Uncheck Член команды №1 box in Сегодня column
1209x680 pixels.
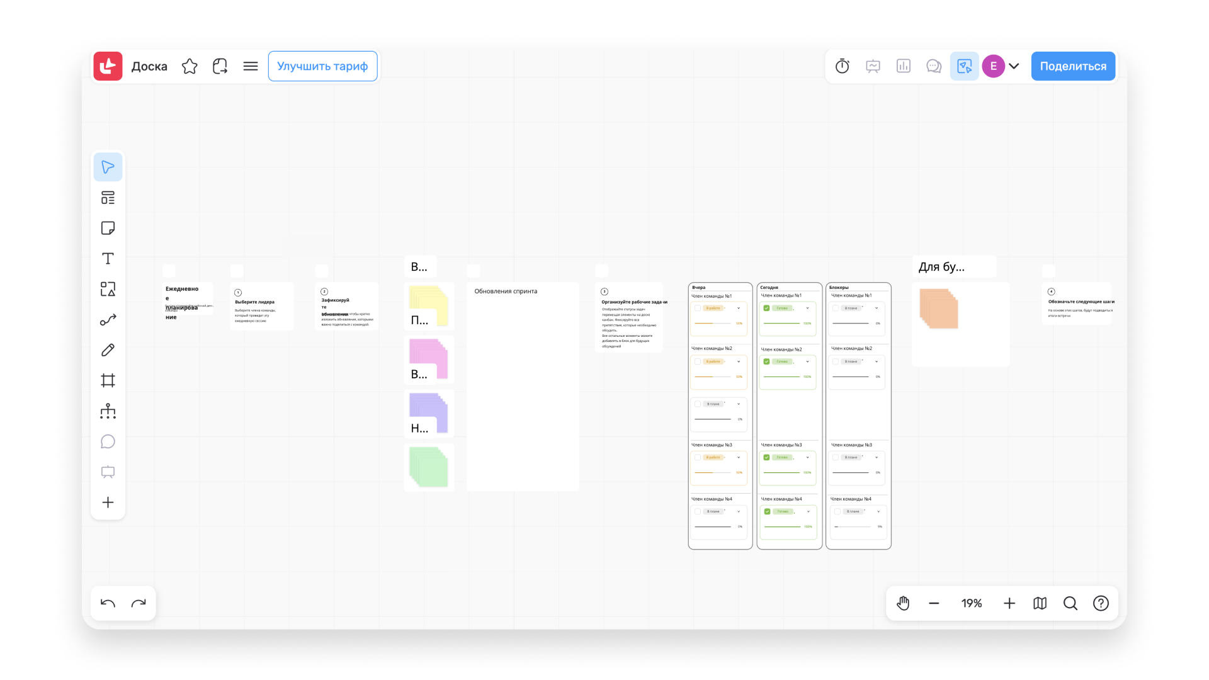tap(766, 308)
